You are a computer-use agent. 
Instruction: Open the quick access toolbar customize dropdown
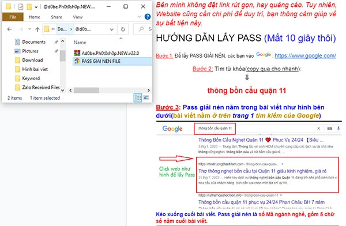pos(36,7)
